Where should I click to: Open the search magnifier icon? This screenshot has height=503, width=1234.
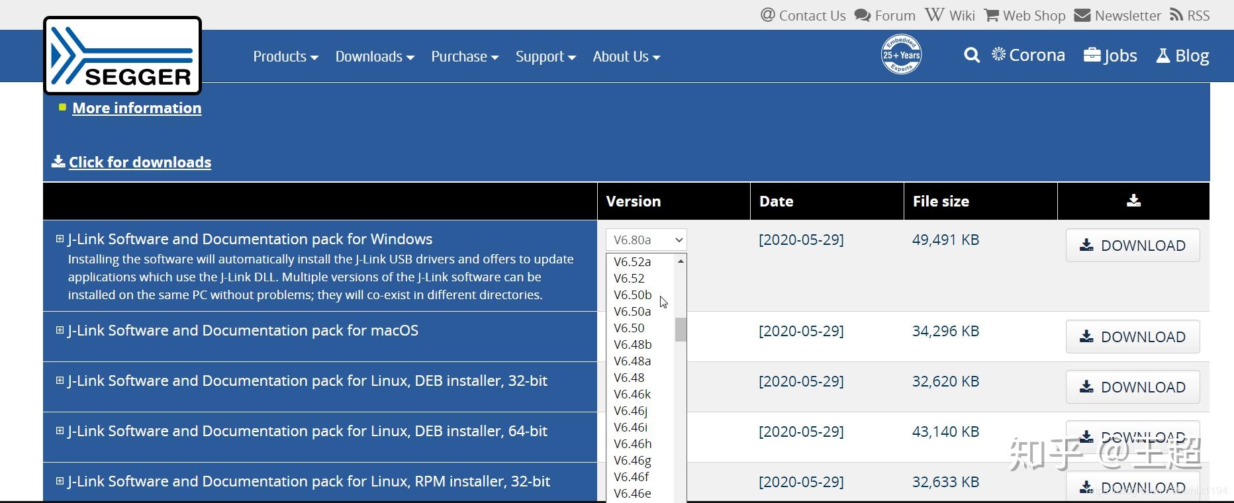click(x=971, y=56)
